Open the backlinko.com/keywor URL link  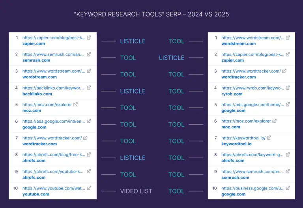pos(53,88)
